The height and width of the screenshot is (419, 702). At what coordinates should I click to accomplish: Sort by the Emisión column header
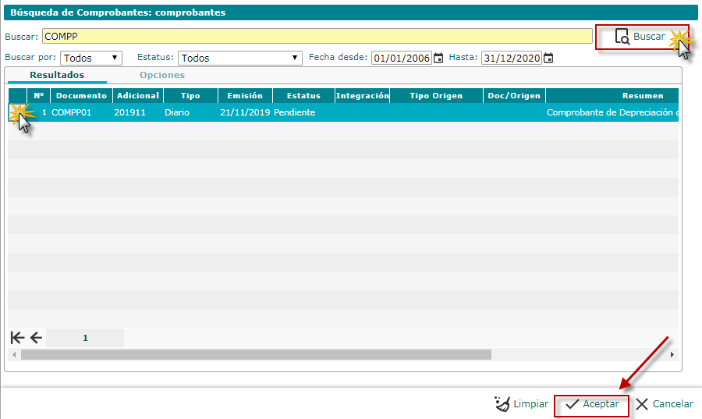click(x=245, y=96)
